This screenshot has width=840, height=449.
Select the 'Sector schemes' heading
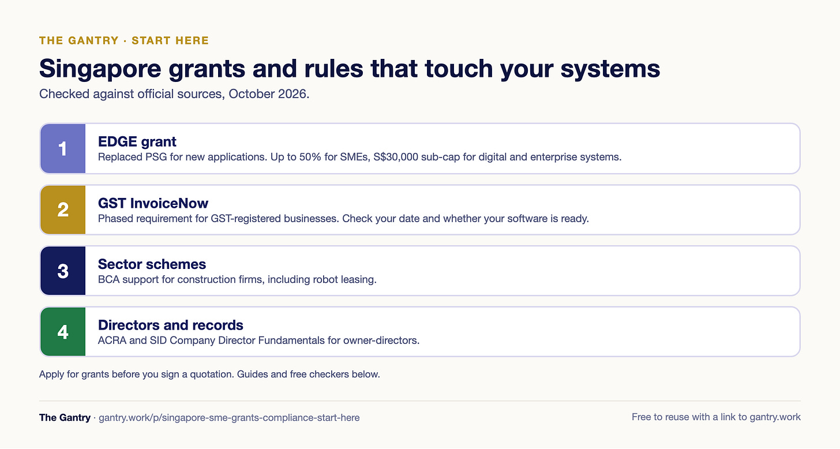tap(152, 264)
